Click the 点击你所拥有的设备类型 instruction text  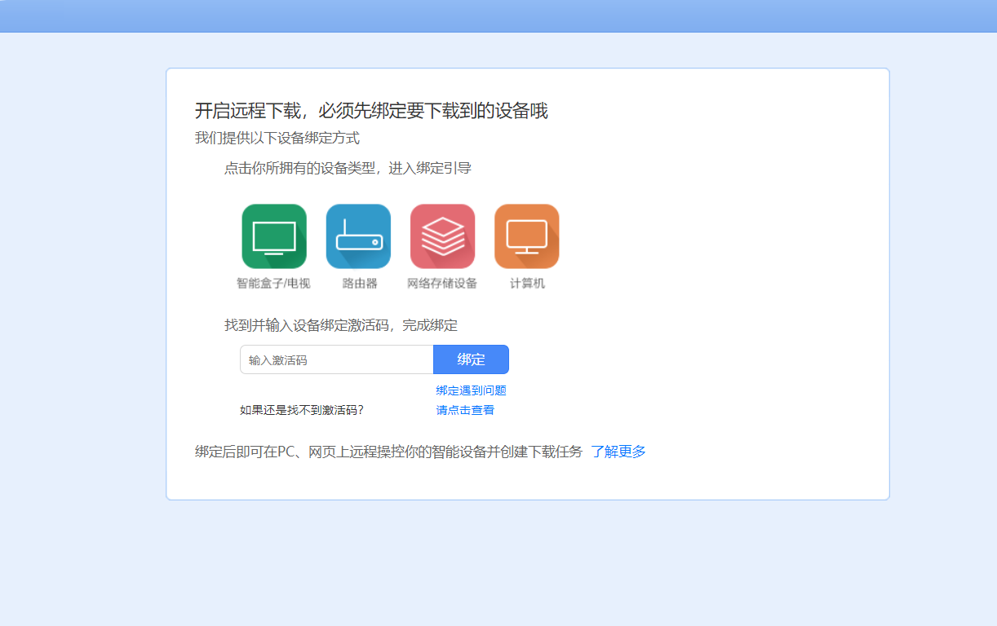348,168
